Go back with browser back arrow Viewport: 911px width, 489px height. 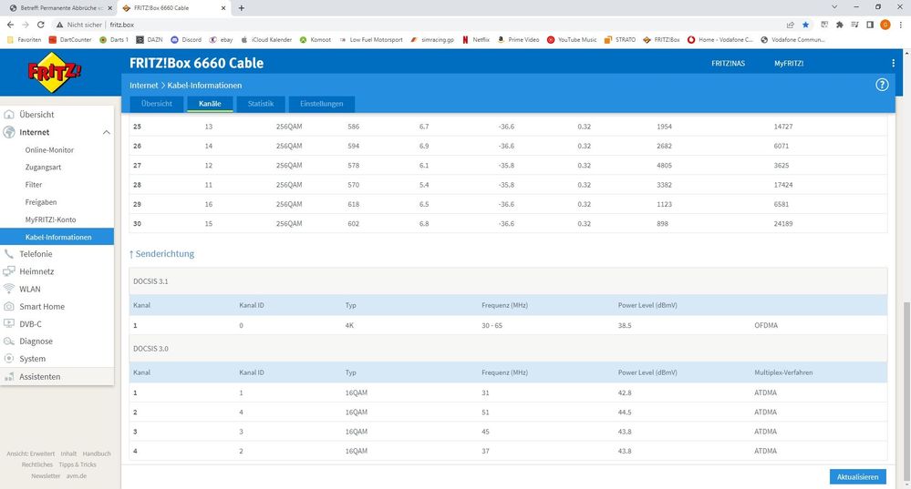[x=10, y=25]
